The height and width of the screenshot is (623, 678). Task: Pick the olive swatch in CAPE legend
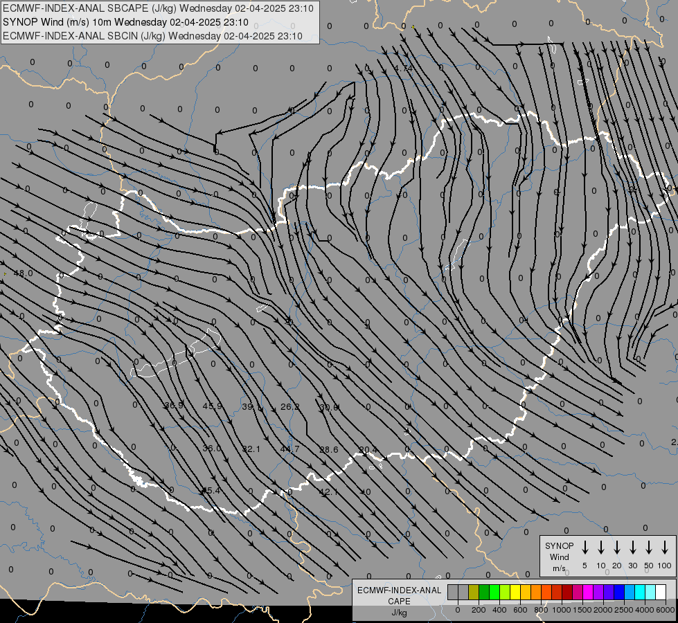point(474,593)
